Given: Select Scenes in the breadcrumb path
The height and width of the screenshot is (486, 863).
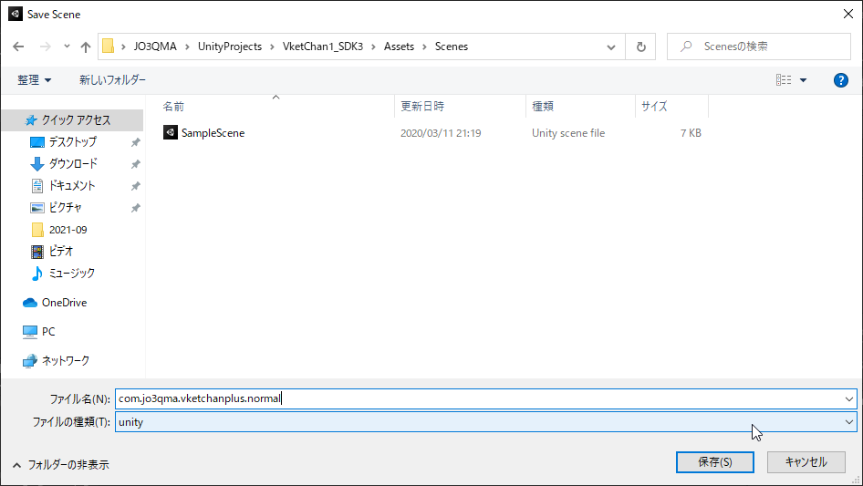Looking at the screenshot, I should (x=452, y=47).
